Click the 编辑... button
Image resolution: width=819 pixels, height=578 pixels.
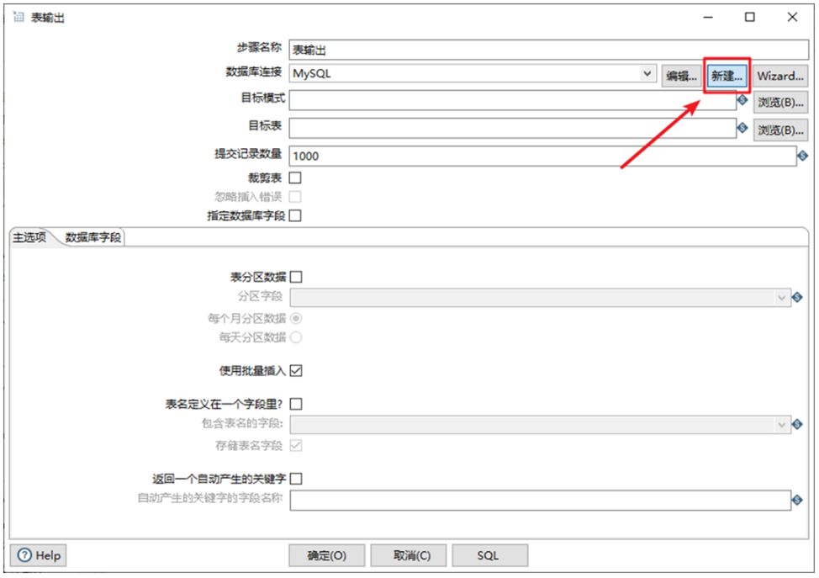pos(682,76)
